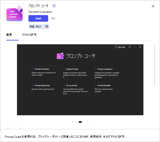Open the プロンプト コーチ app logo
The width and height of the screenshot is (160, 142).
(x=15, y=13)
